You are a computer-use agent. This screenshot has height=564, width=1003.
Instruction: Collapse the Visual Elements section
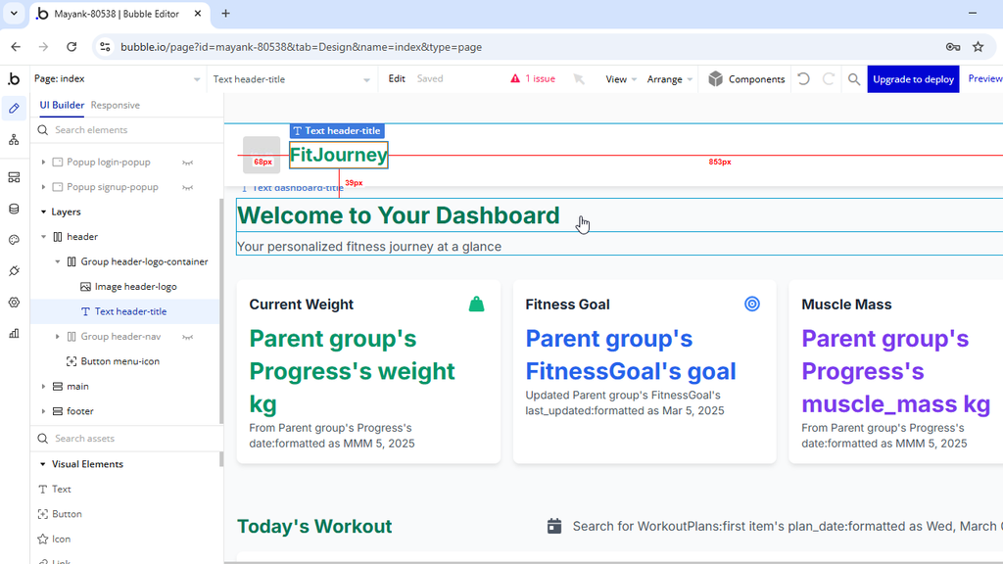43,464
